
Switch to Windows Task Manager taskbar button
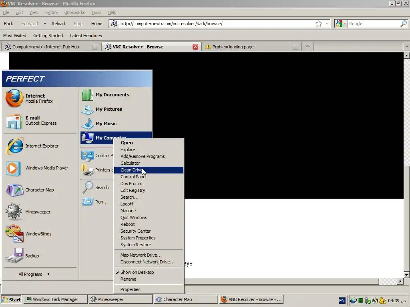pyautogui.click(x=55, y=299)
